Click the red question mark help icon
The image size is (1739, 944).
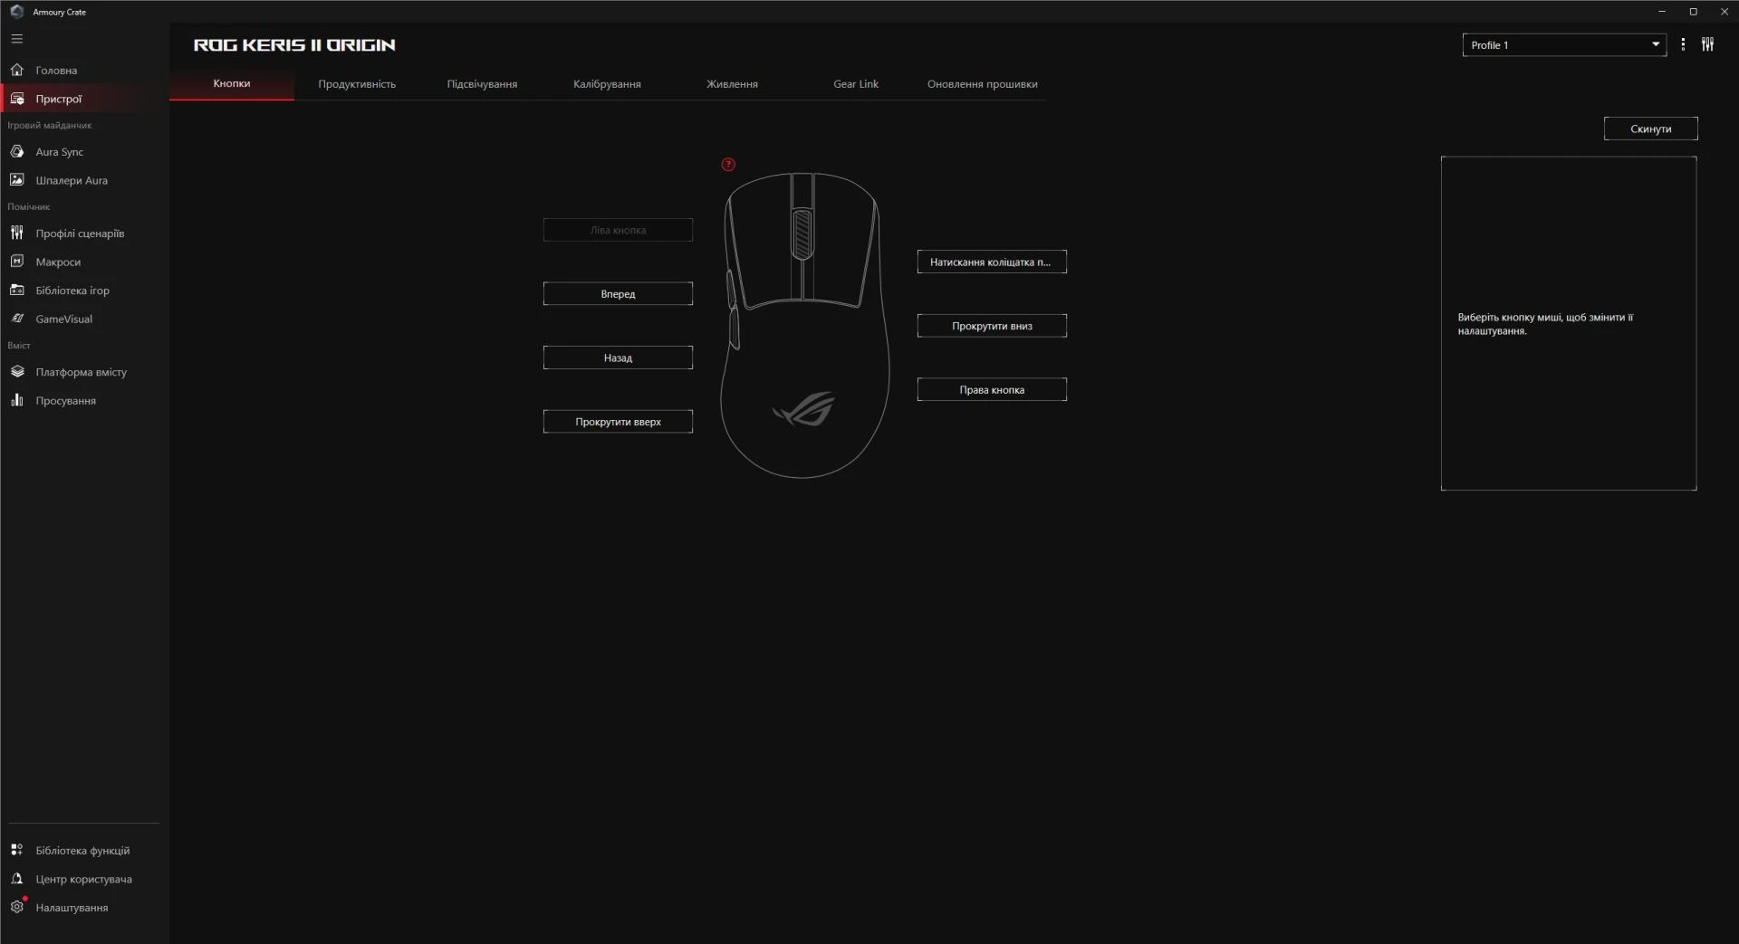point(728,165)
